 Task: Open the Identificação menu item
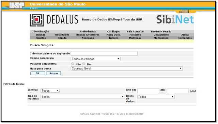coord(41,32)
